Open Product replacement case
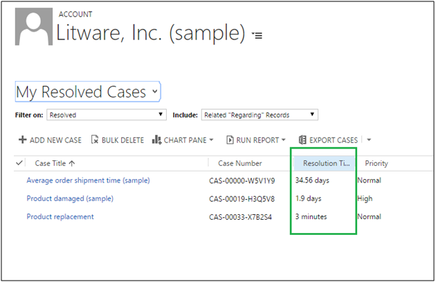 [60, 217]
